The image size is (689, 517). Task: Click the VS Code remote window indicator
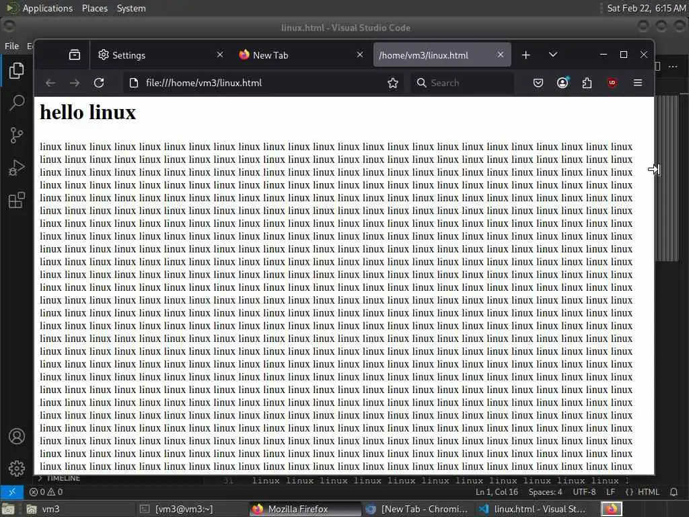pyautogui.click(x=12, y=492)
